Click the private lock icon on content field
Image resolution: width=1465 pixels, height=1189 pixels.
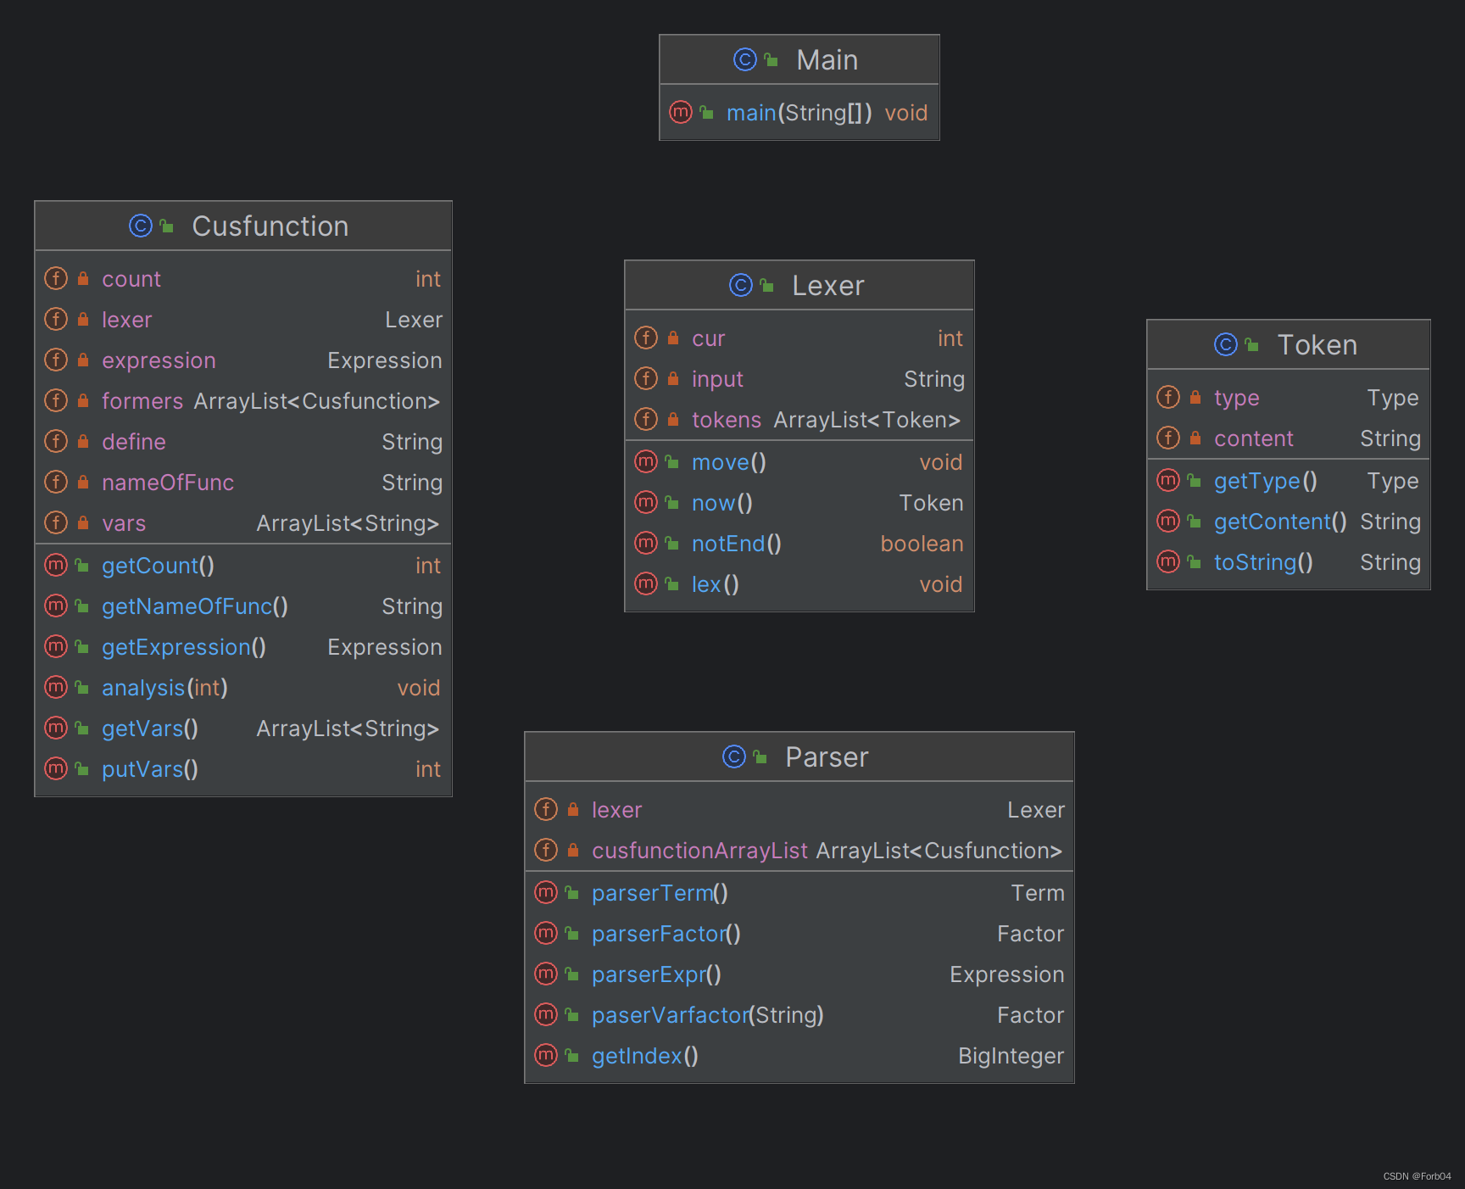coord(1195,438)
